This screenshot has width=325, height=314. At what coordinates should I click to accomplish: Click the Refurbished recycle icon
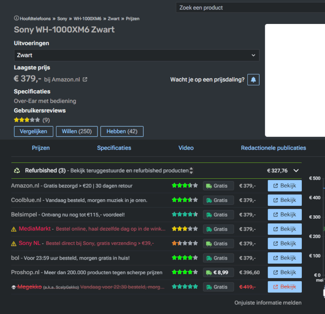(x=17, y=171)
